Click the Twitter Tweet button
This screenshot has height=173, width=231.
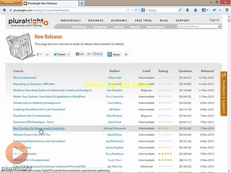coord(60,54)
